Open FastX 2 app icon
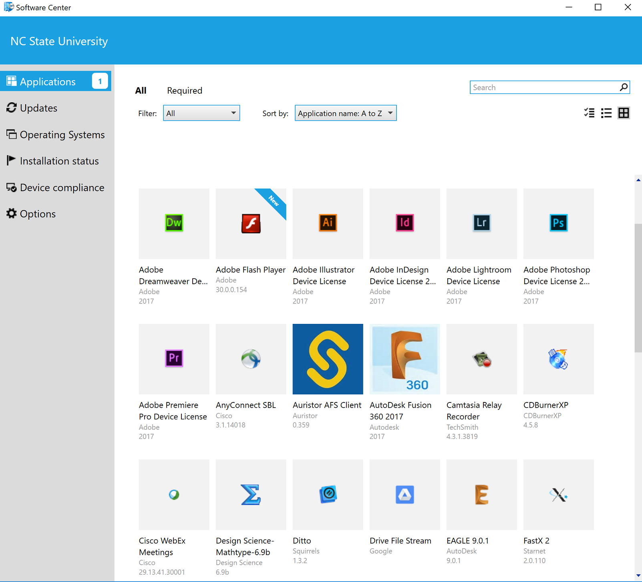 pyautogui.click(x=558, y=494)
